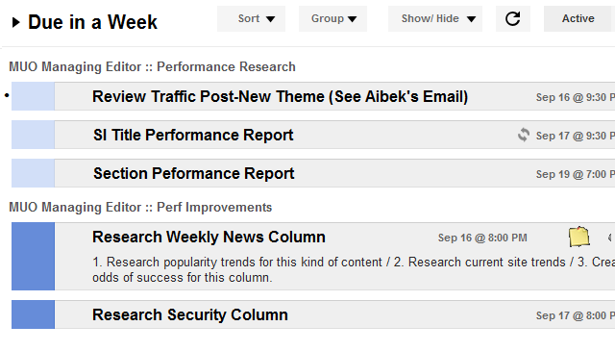Click the Research Weekly News note text
The height and width of the screenshot is (351, 615).
353,269
